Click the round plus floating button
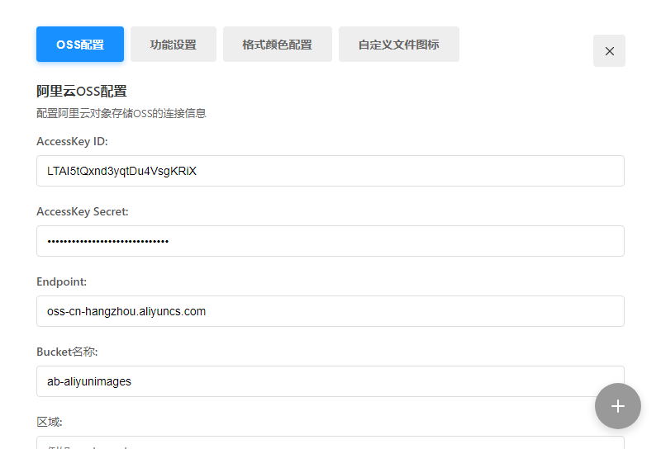 click(x=617, y=406)
